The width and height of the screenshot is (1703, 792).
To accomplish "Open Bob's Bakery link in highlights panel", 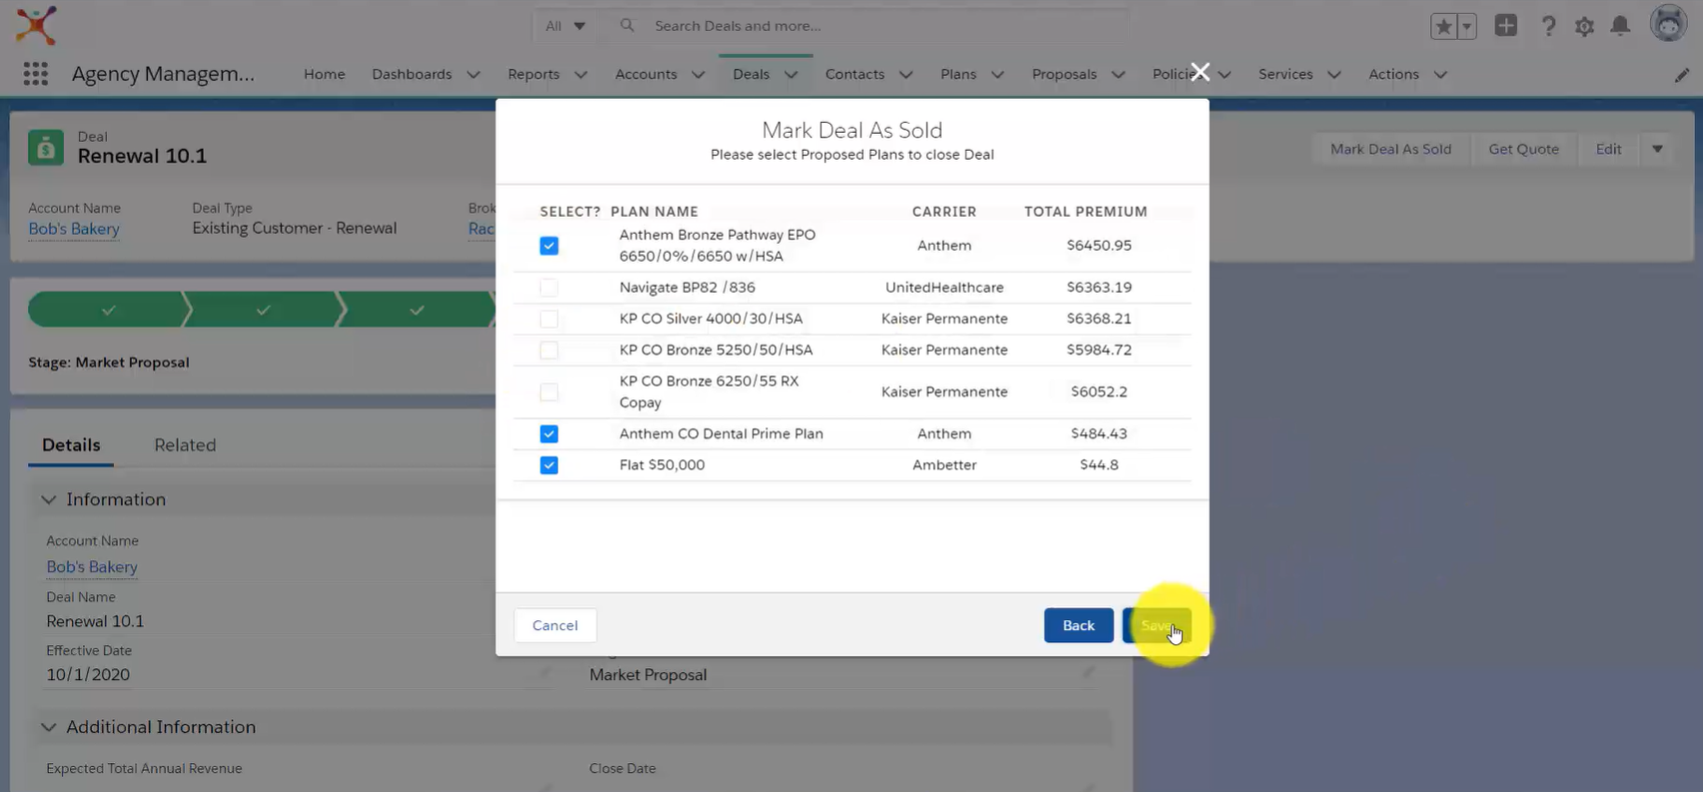I will tap(74, 229).
